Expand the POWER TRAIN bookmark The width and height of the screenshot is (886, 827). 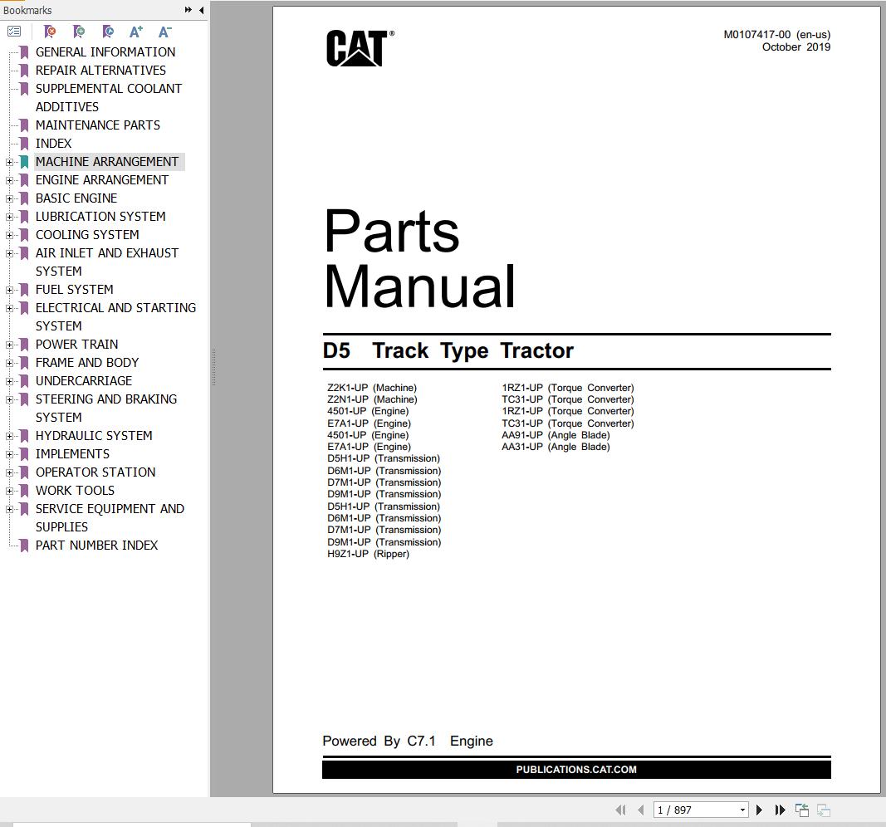9,345
